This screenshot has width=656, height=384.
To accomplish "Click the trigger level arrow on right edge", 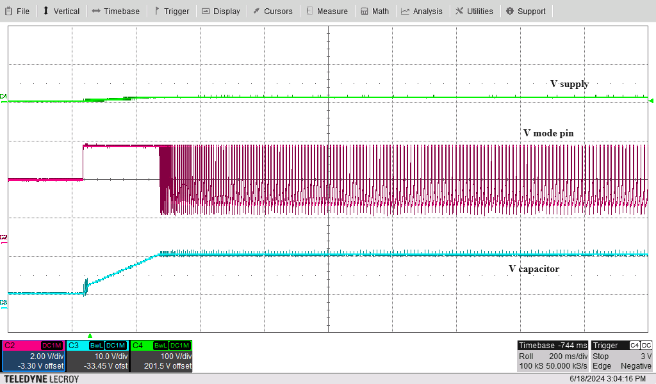I will coord(652,100).
